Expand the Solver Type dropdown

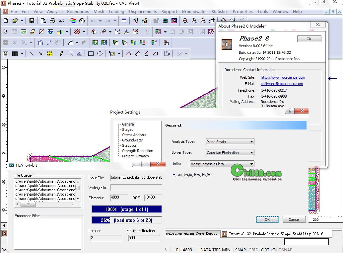tap(230, 153)
